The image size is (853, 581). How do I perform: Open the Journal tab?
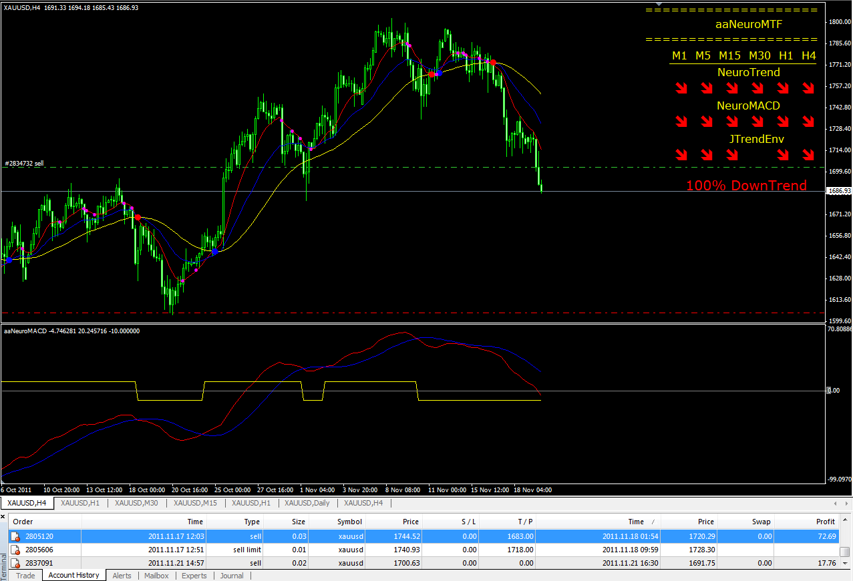click(232, 575)
